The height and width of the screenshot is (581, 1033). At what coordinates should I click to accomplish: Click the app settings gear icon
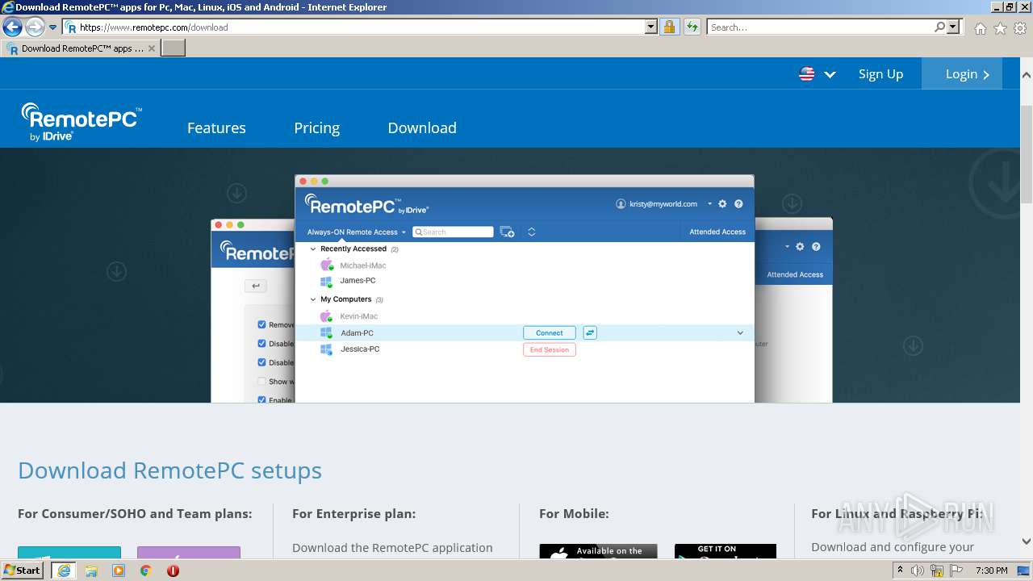tap(722, 204)
